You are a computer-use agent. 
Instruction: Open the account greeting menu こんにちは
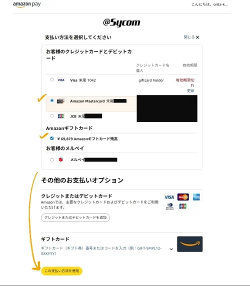point(209,4)
